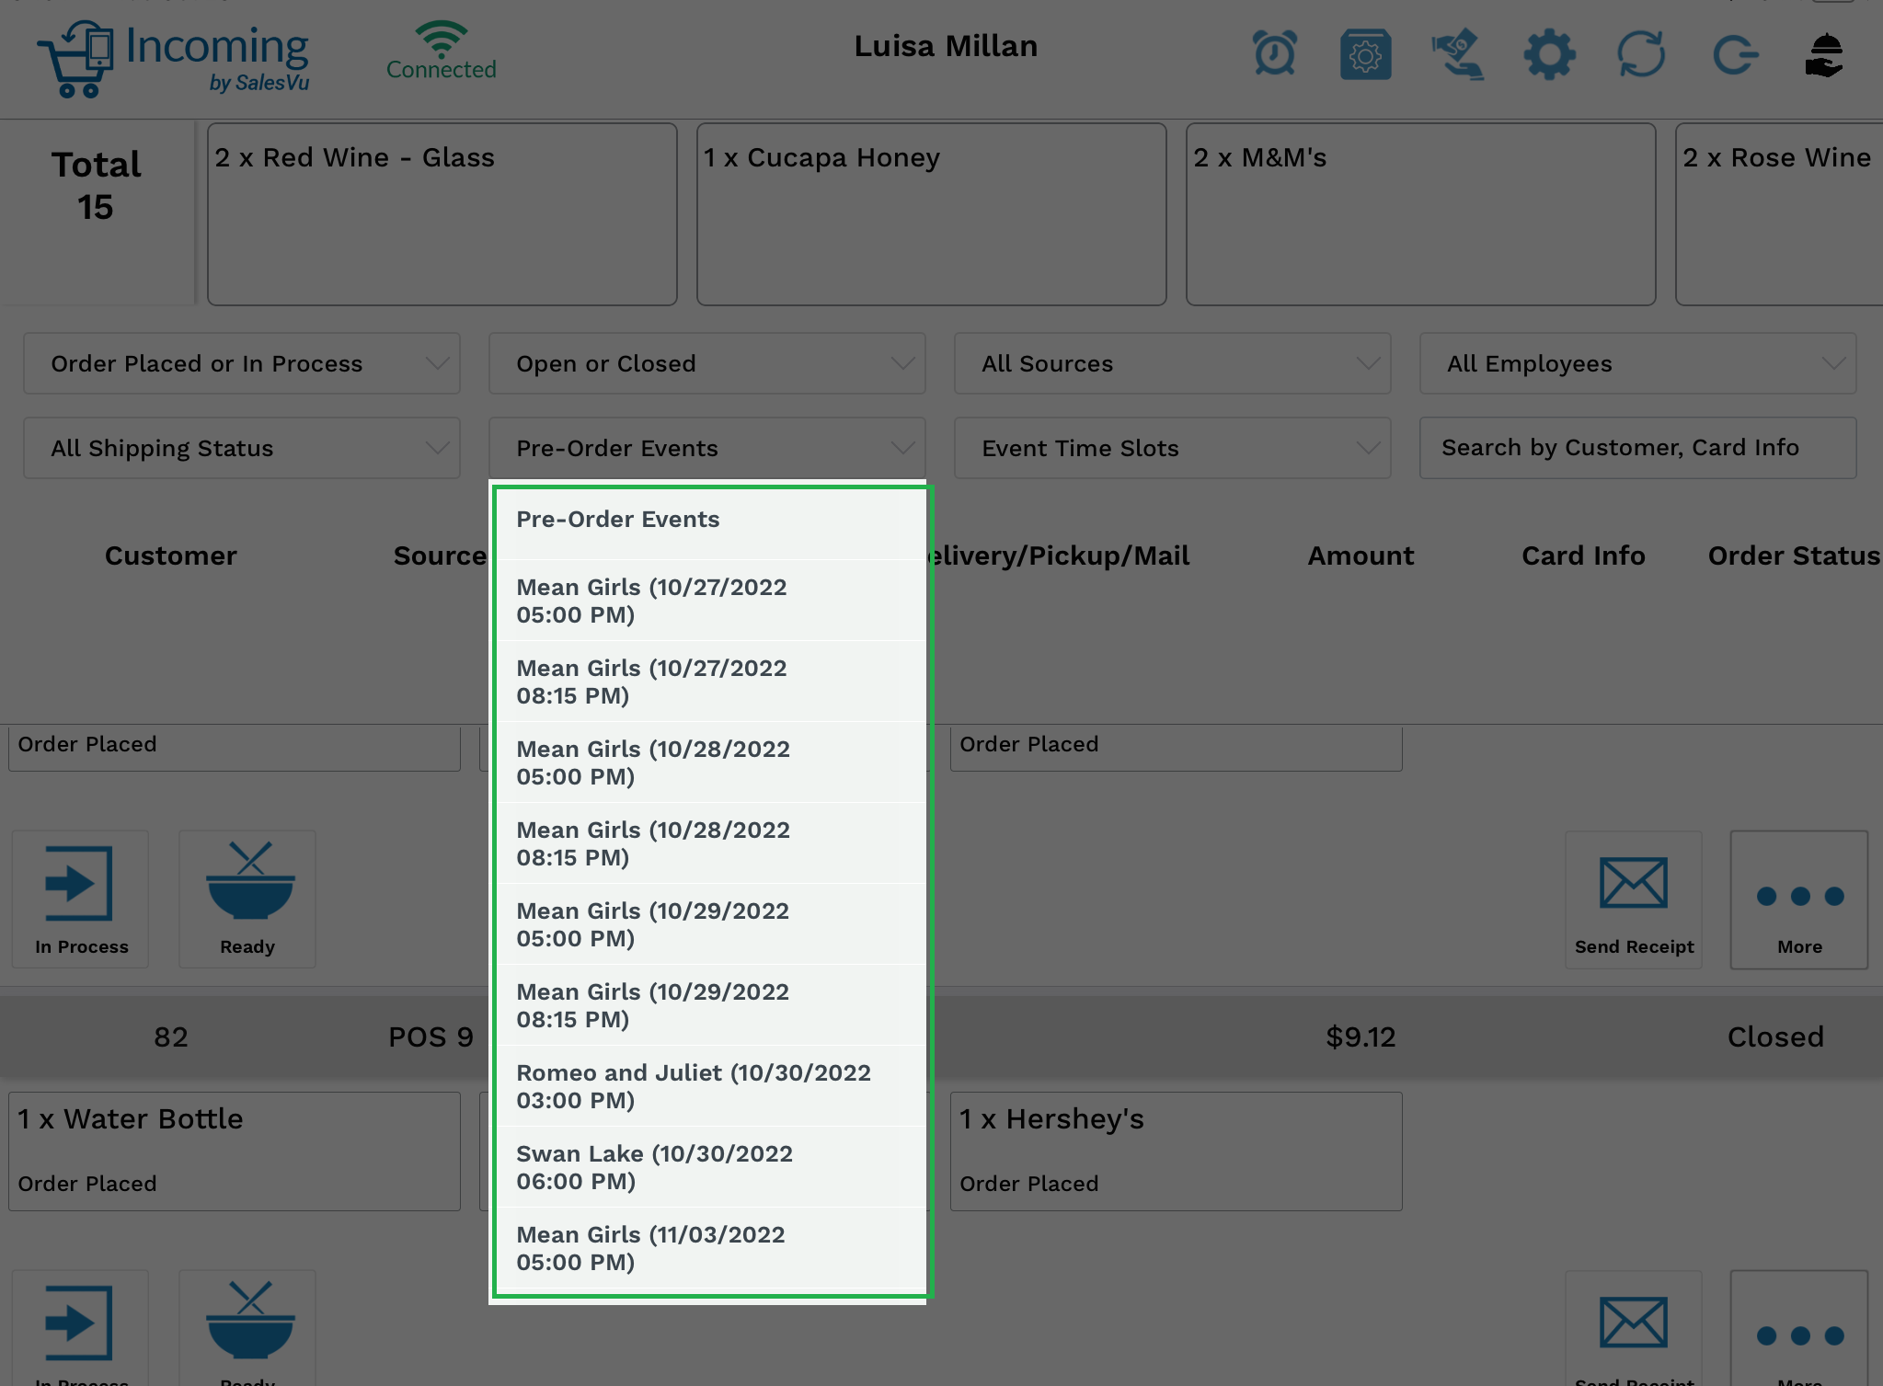Click the Amount column header
The width and height of the screenshot is (1883, 1386).
(x=1361, y=556)
